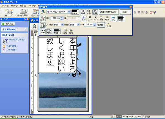Toggle 太字 bold formatting
The image size is (165, 119).
(90, 18)
